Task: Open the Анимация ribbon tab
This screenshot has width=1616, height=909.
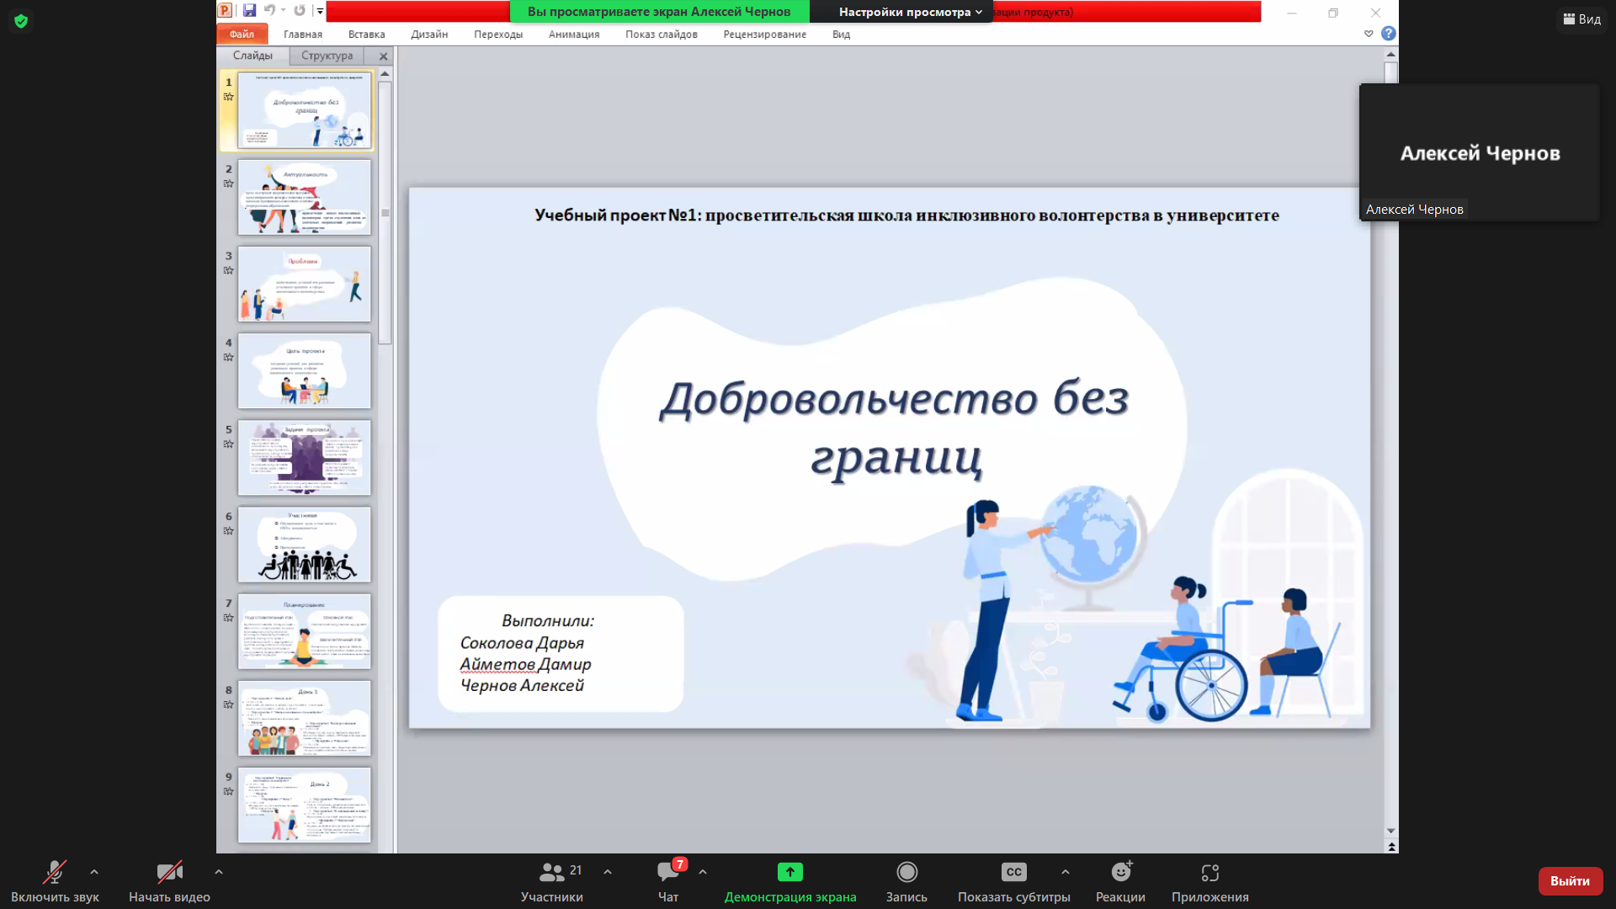Action: click(573, 35)
